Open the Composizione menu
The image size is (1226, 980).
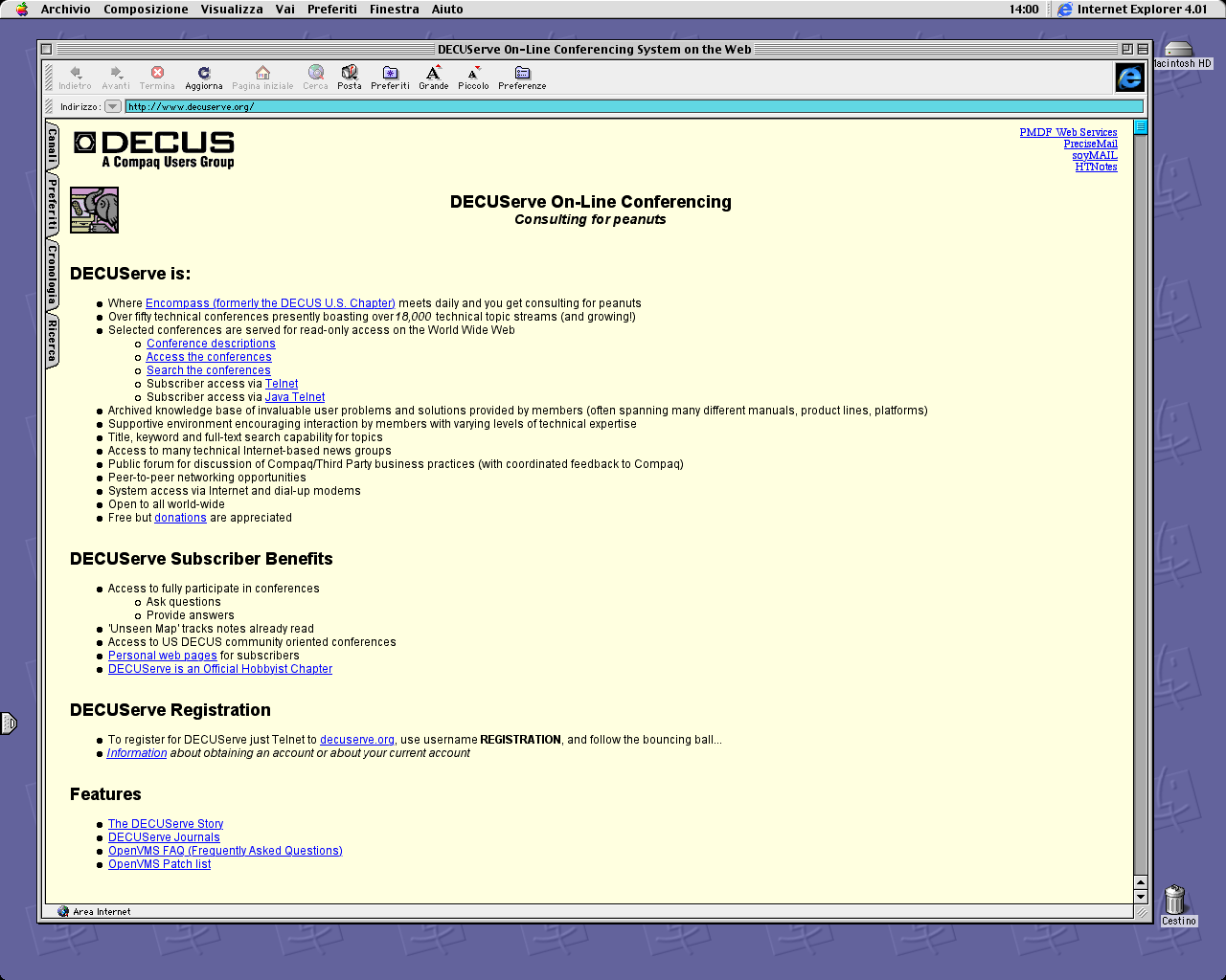(146, 10)
